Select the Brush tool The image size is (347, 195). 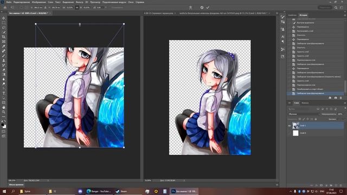pyautogui.click(x=4, y=55)
